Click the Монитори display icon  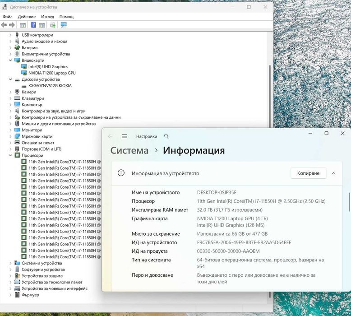(17, 130)
